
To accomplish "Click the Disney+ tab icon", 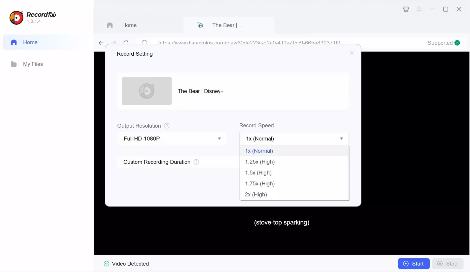I will (x=200, y=25).
